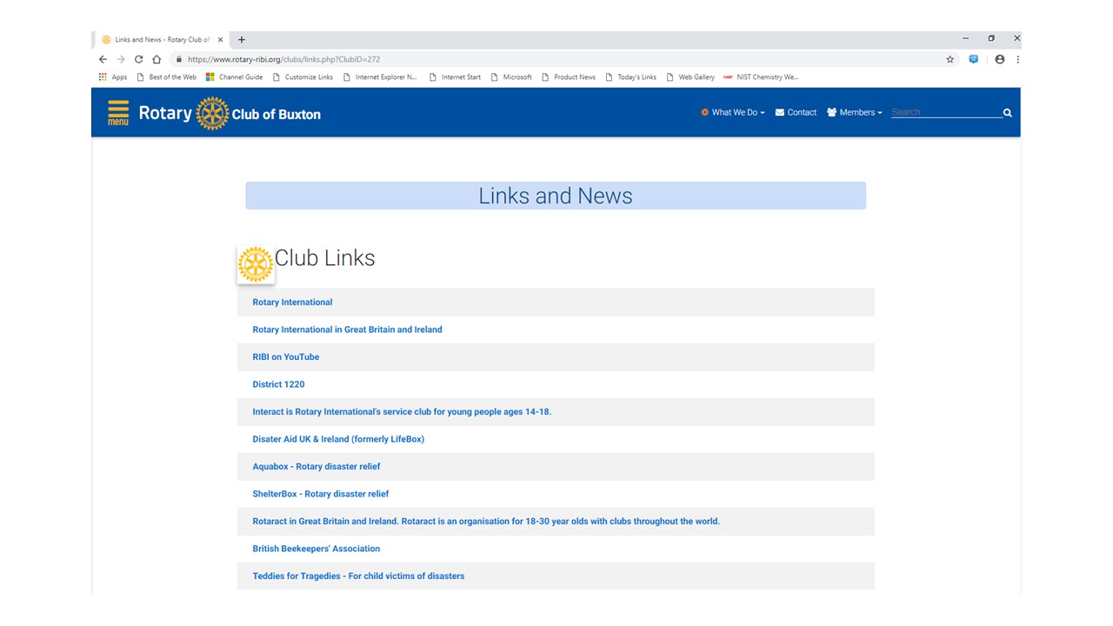Viewport: 1113px width, 626px height.
Task: Open Best of the Web bookmark
Action: 166,77
